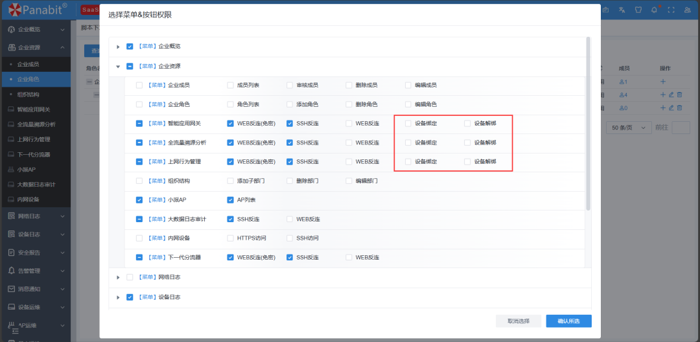Open 全流量溯源分析 in the sidebar
The width and height of the screenshot is (700, 342).
(35, 124)
